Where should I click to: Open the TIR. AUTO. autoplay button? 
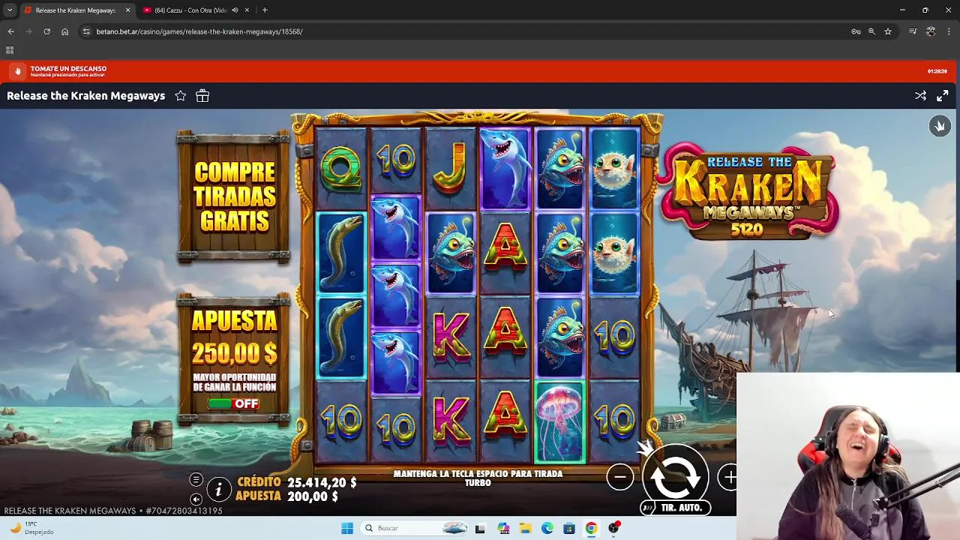pos(676,508)
